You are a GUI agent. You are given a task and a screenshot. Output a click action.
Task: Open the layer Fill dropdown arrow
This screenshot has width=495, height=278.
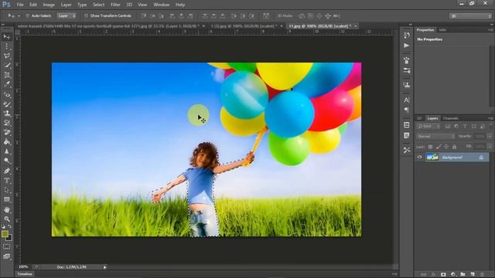[490, 147]
